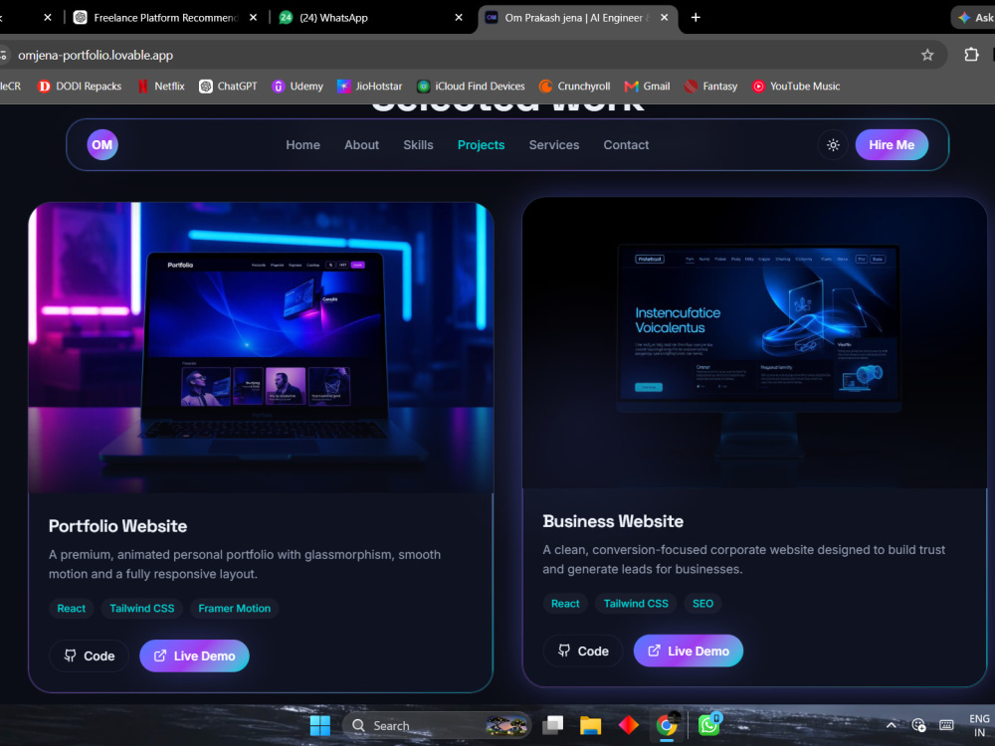995x746 pixels.
Task: Close the Freelance Platform tab
Action: click(x=253, y=18)
